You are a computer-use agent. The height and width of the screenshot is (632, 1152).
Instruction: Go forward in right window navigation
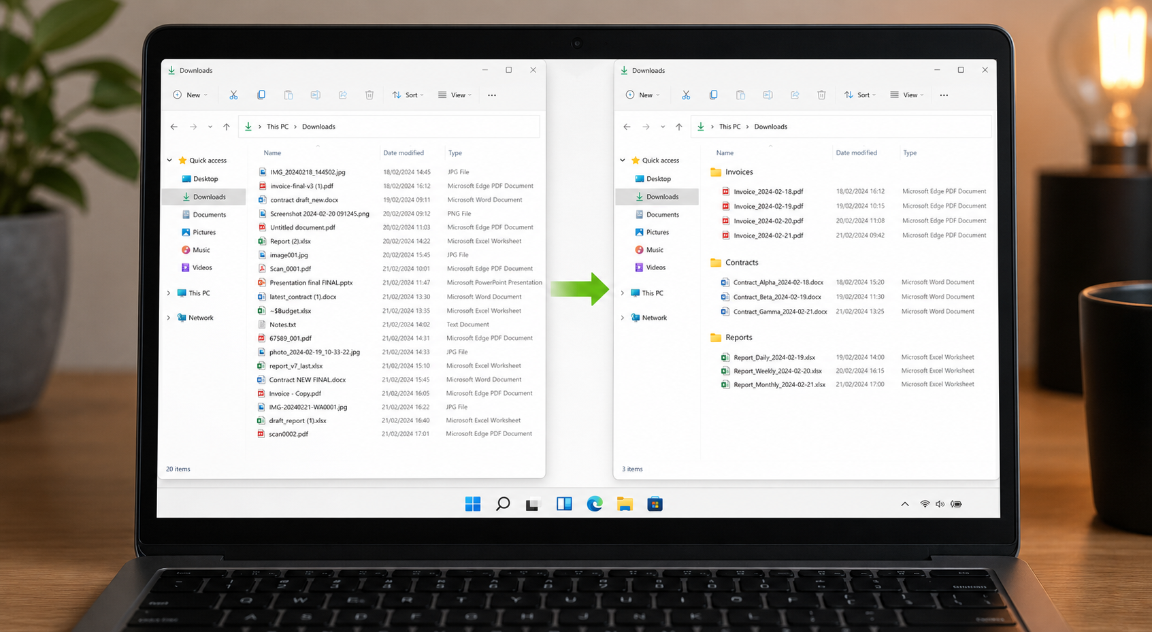(646, 127)
